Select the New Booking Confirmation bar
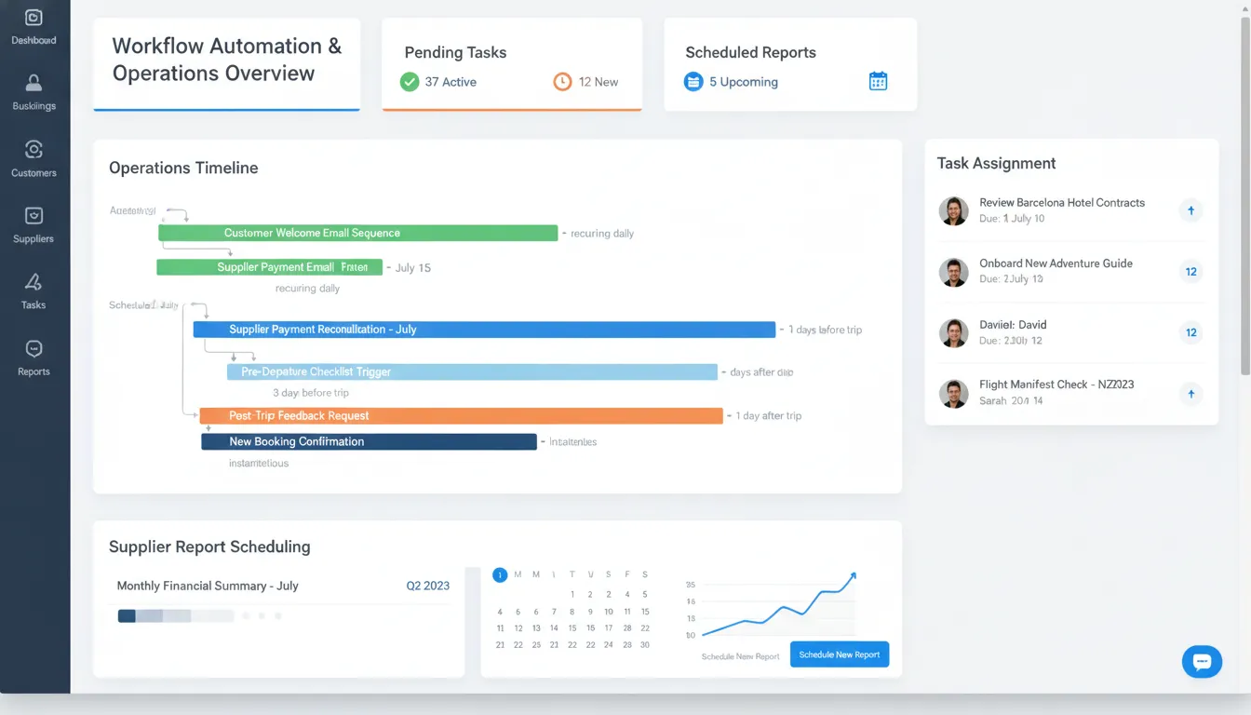The width and height of the screenshot is (1251, 715). 369,441
